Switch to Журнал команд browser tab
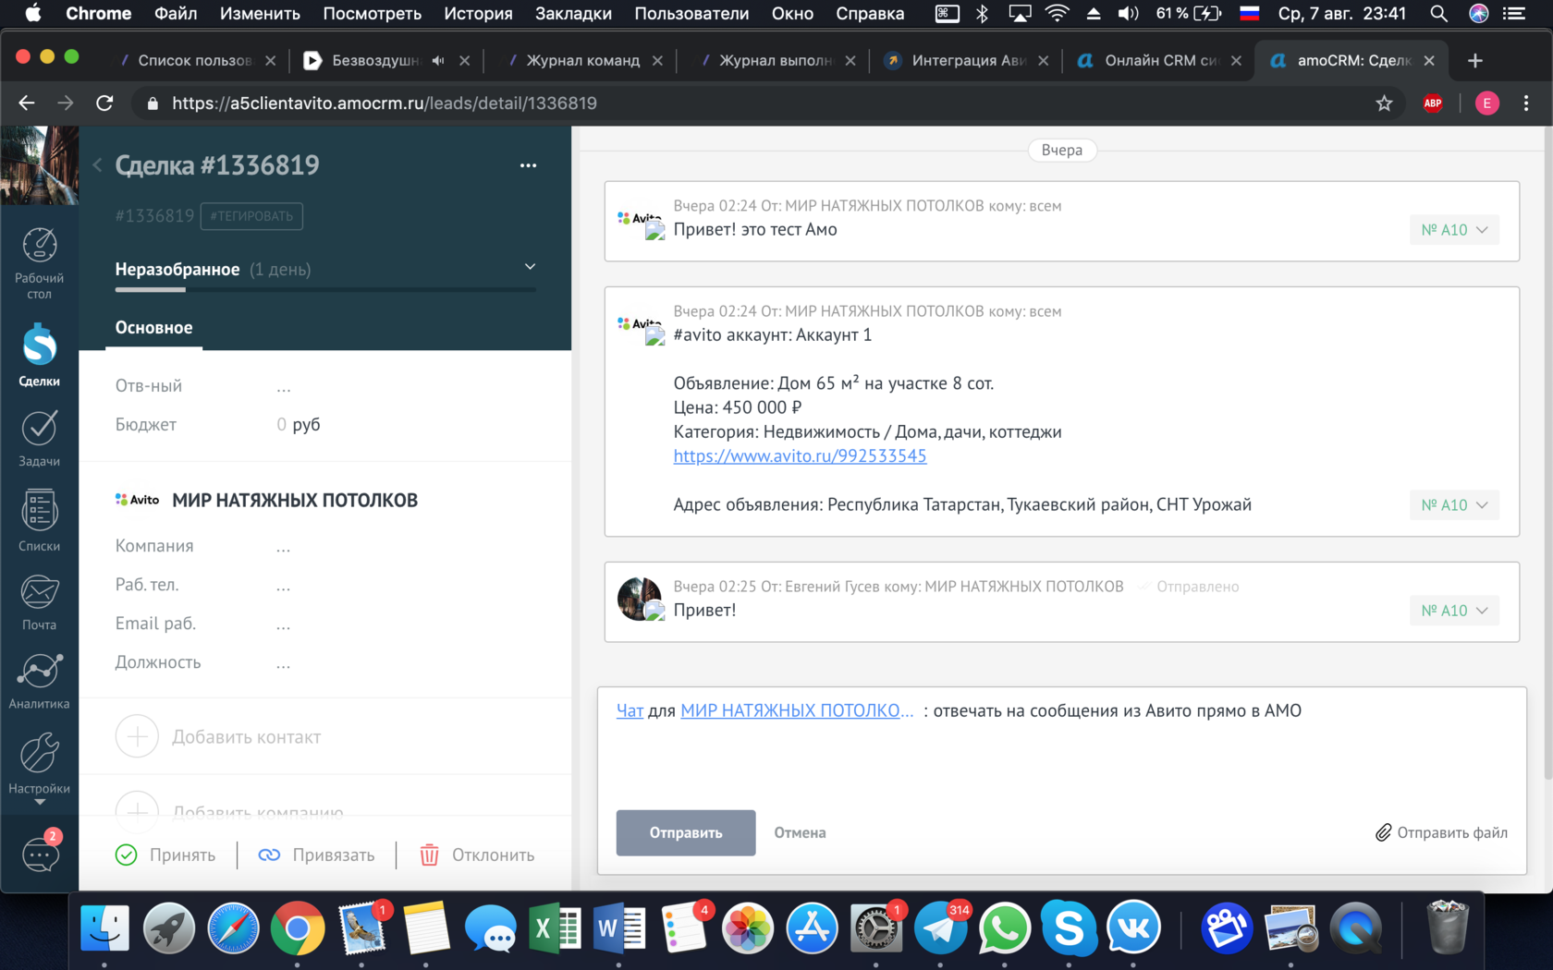 click(x=582, y=60)
